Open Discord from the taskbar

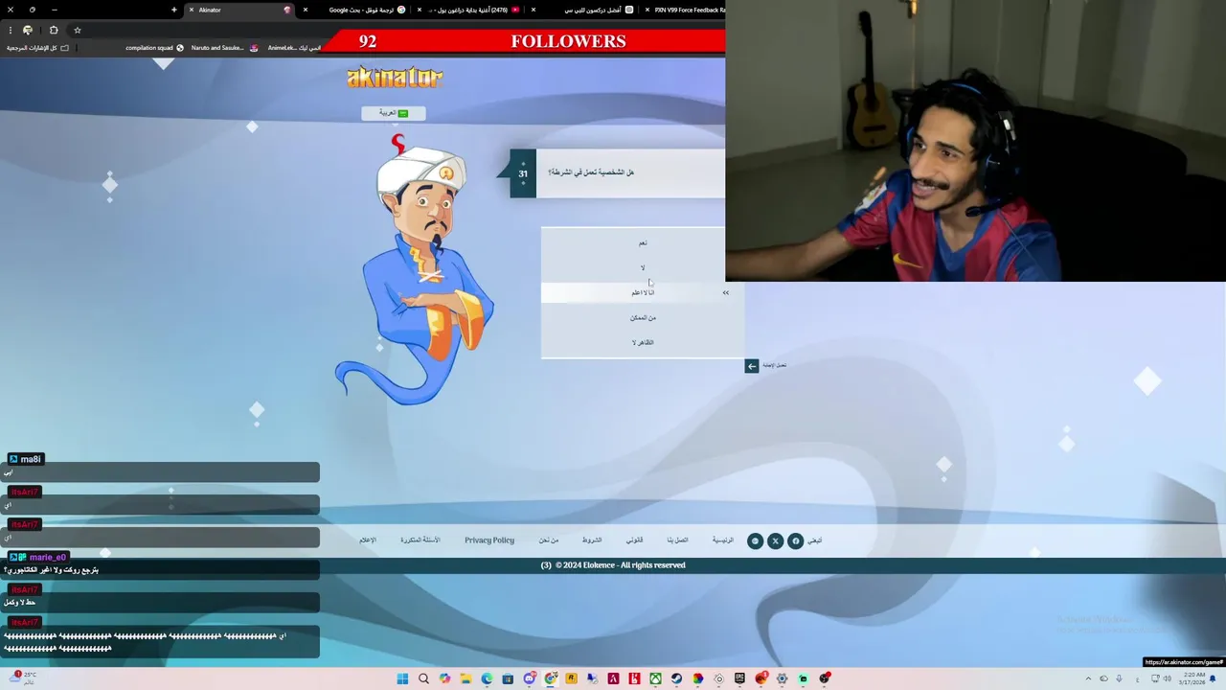tap(529, 678)
